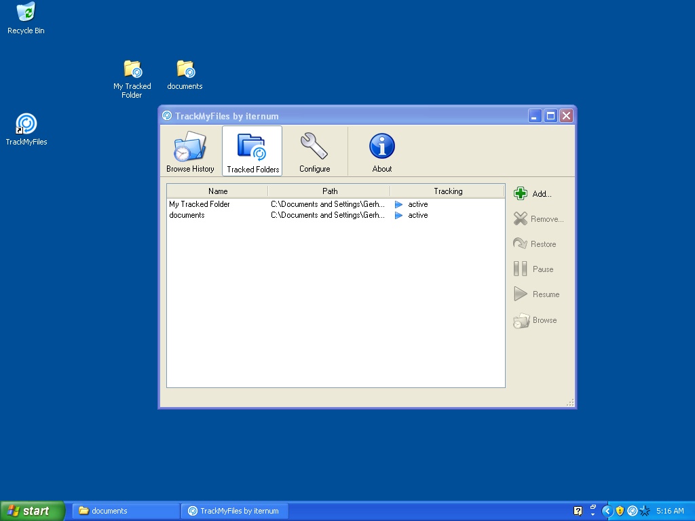Select the TrackMyFiles desktop shortcut
695x521 pixels.
[26, 130]
